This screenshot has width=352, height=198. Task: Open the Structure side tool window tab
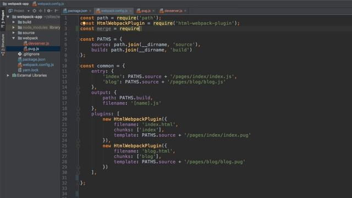(x=3, y=45)
